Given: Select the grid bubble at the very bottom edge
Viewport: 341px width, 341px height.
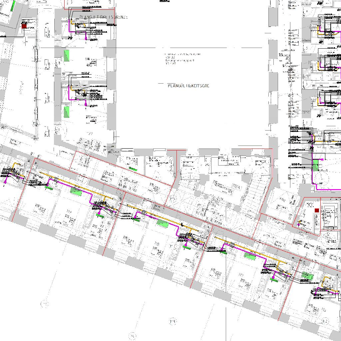Looking at the screenshot, I should click(132, 336).
